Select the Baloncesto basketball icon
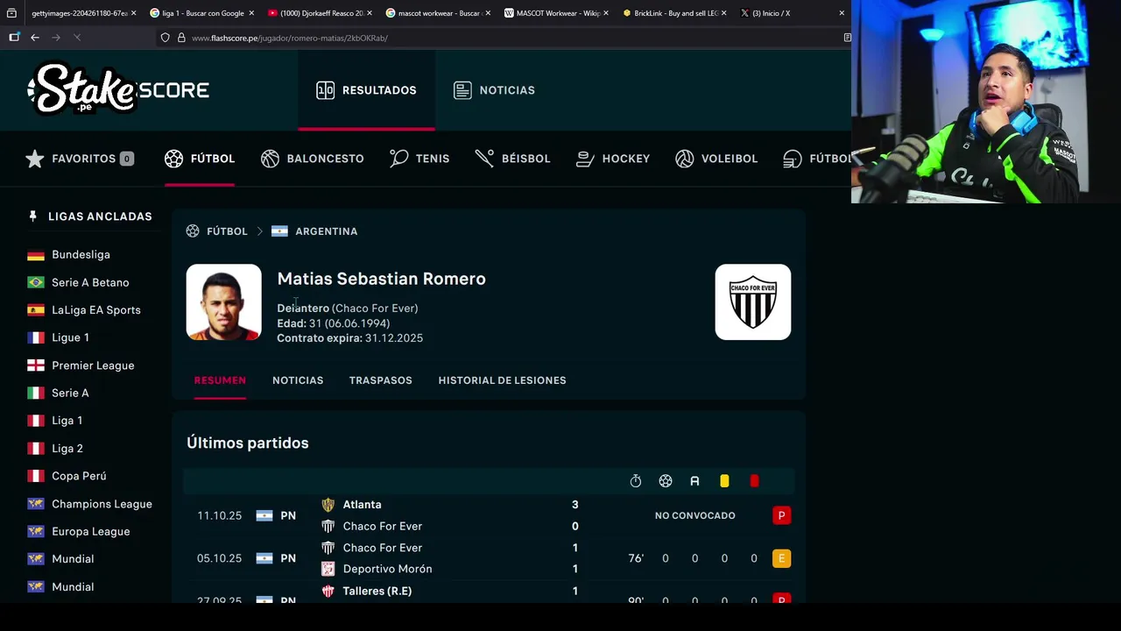Viewport: 1121px width, 631px height. (x=270, y=159)
